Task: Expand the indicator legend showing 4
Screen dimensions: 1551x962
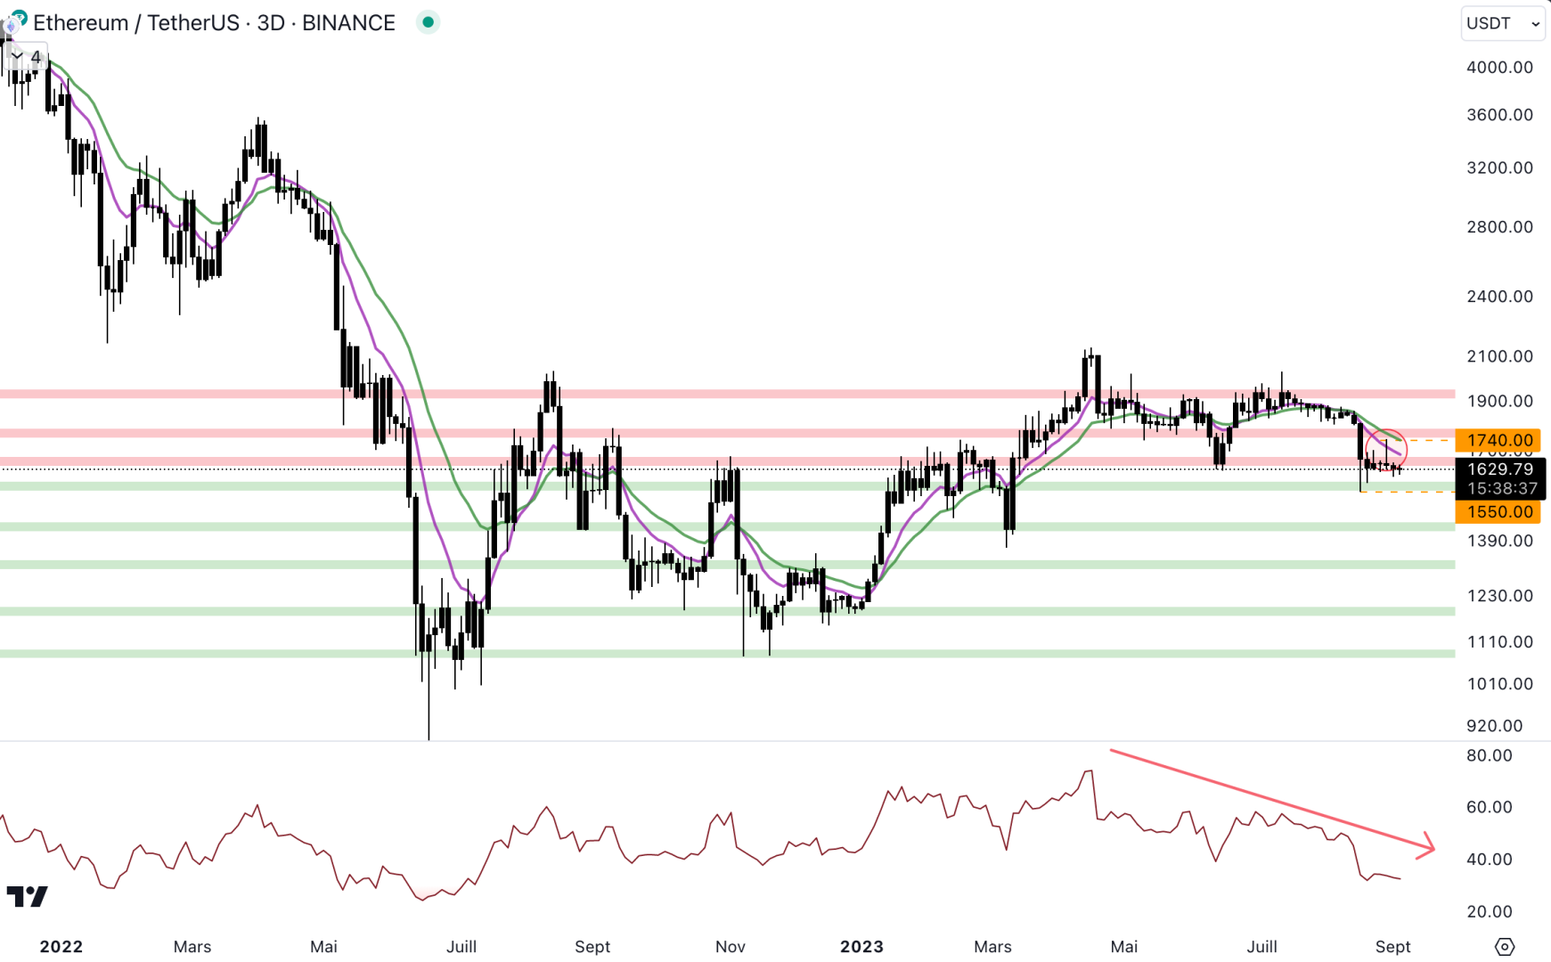Action: point(25,57)
